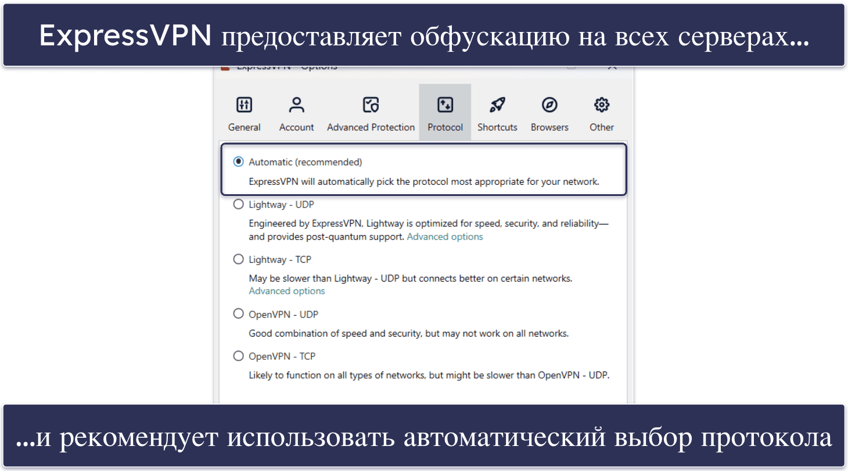Select the OpenVPN - UDP radio button

point(238,314)
